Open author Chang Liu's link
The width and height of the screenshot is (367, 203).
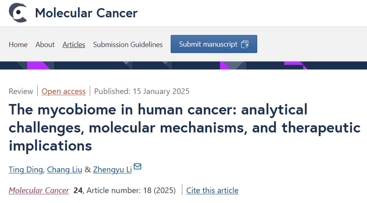coord(65,169)
